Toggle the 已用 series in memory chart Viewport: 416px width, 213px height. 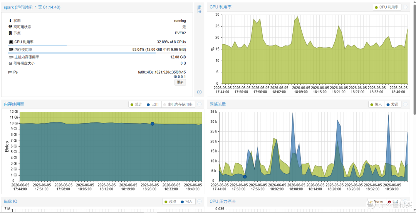(x=153, y=104)
